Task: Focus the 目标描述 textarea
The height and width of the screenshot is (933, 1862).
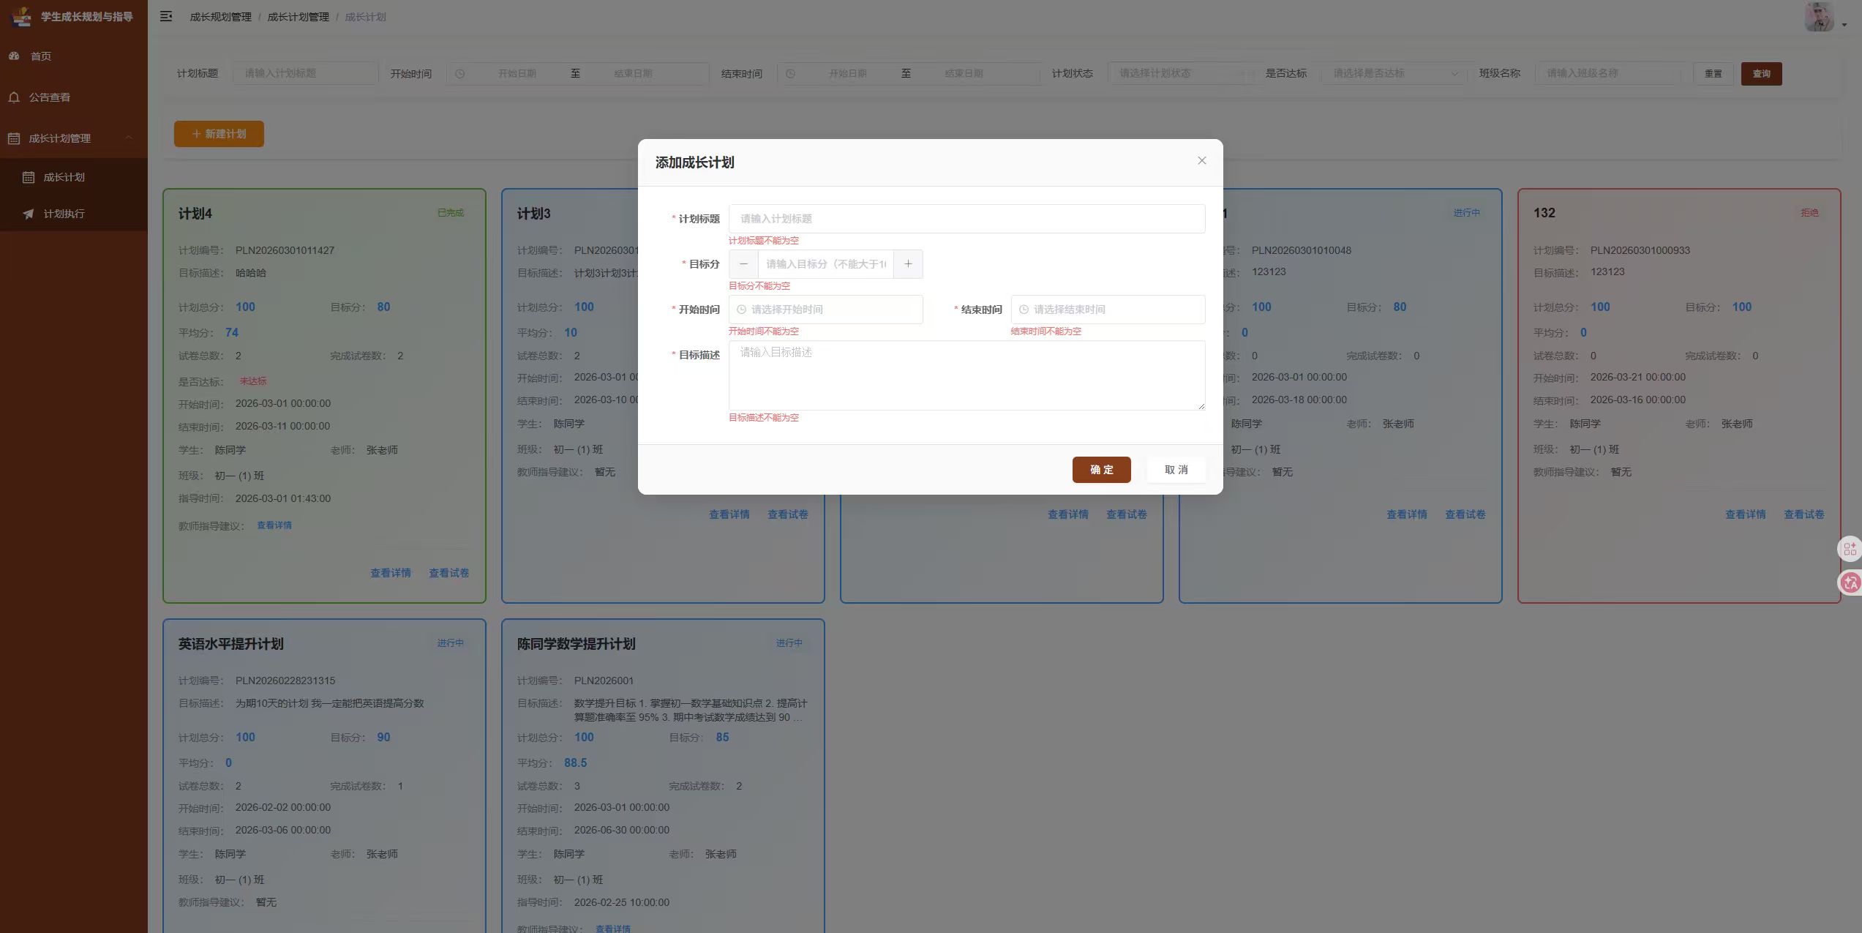Action: 966,375
